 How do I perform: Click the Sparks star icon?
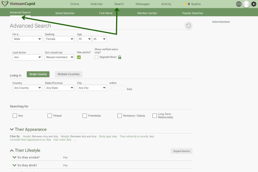[185, 4]
